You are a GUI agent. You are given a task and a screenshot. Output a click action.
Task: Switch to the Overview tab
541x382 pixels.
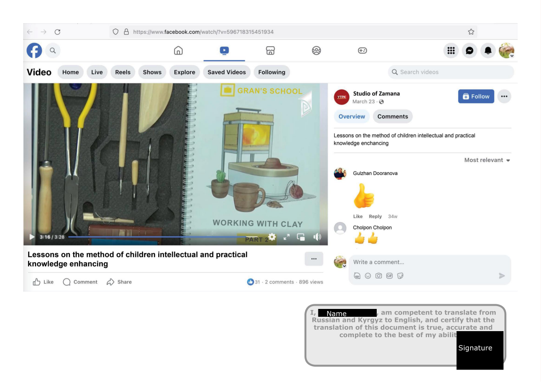[x=352, y=117]
